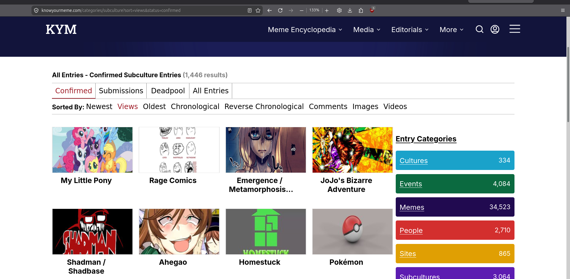The image size is (570, 279).
Task: Sort entries by Videos
Action: point(395,106)
